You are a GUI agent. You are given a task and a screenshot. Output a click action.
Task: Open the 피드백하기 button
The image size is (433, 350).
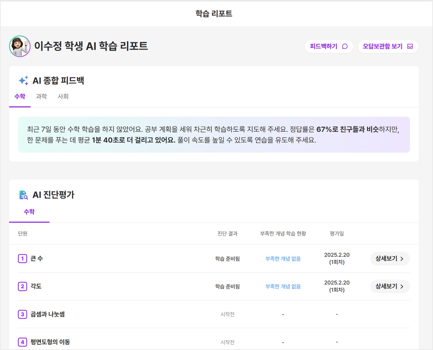point(329,47)
